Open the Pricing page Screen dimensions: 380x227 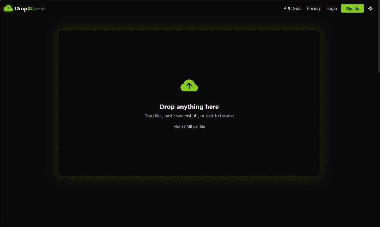pos(313,8)
